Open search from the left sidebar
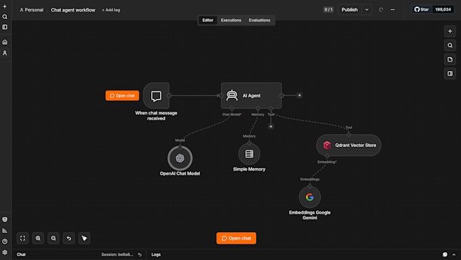The height and width of the screenshot is (260, 461). tap(5, 17)
